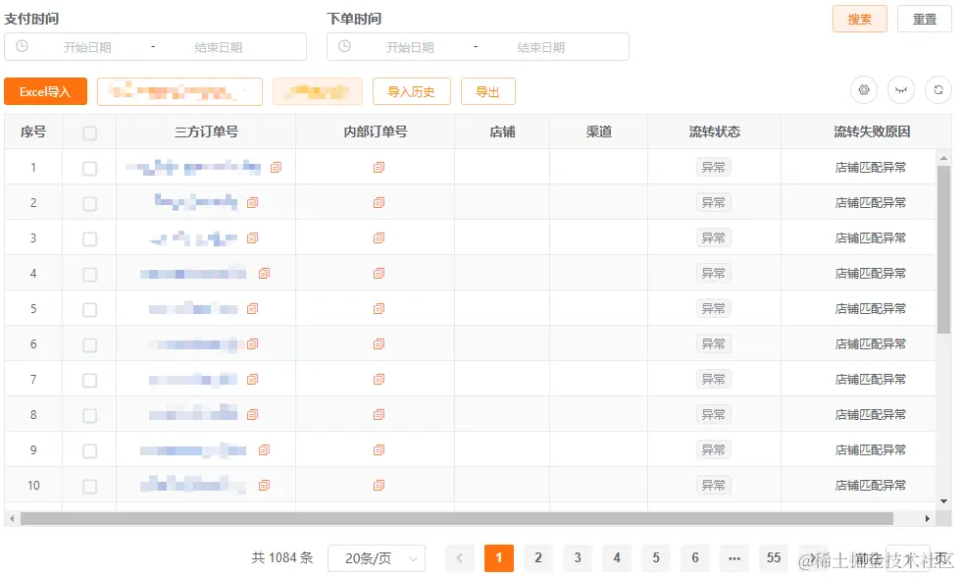Screen dimensions: 961x577
Task: Copy internal order number in row 5
Action: (379, 308)
